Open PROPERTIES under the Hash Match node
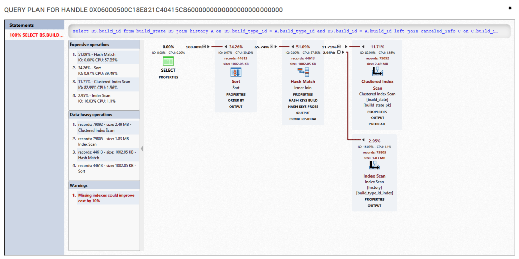 pyautogui.click(x=303, y=94)
